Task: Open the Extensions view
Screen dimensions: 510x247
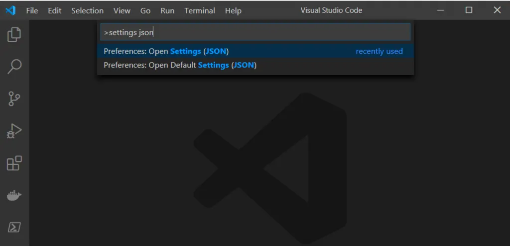Action: click(x=14, y=164)
